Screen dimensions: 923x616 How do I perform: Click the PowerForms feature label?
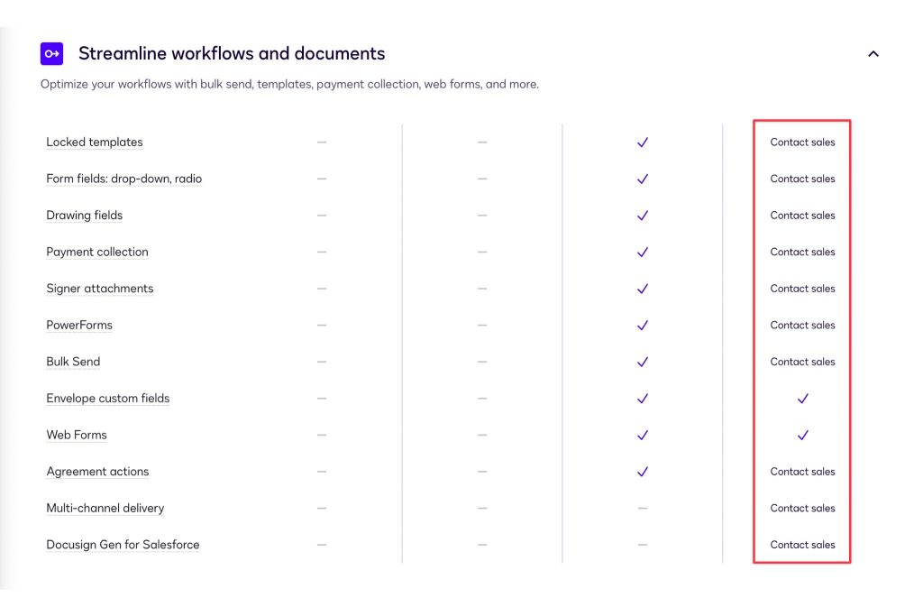click(79, 326)
